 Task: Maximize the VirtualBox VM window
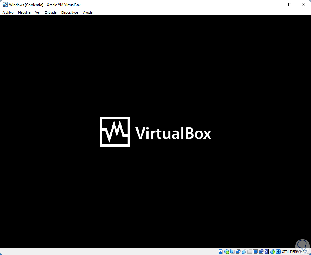290,5
